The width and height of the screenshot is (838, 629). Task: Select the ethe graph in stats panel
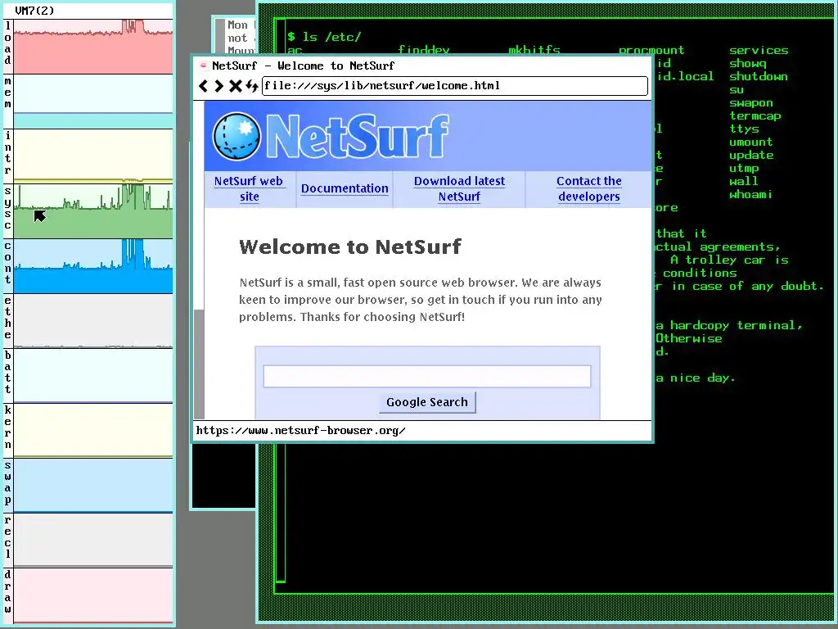tap(93, 320)
